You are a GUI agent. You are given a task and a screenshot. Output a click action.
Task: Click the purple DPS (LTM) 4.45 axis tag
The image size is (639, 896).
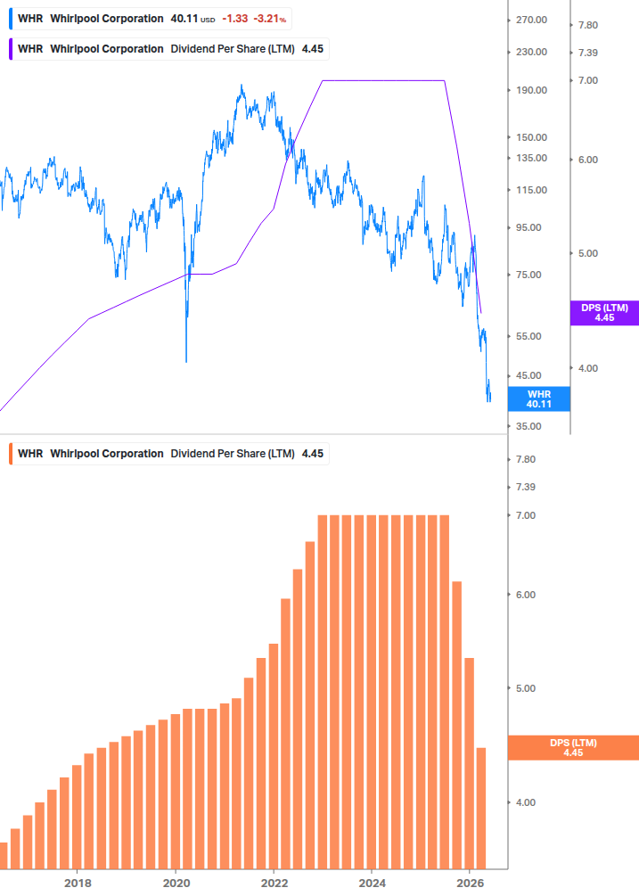(604, 313)
